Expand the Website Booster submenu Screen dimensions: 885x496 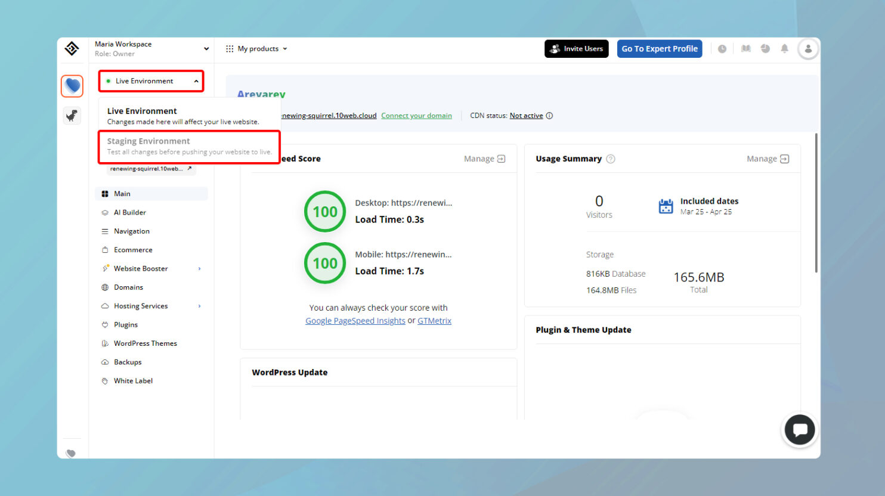pyautogui.click(x=141, y=268)
